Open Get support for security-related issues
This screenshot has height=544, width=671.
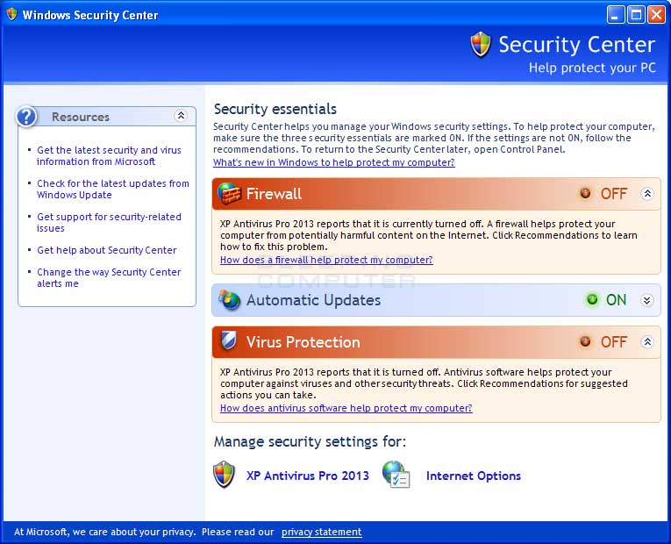coord(109,223)
